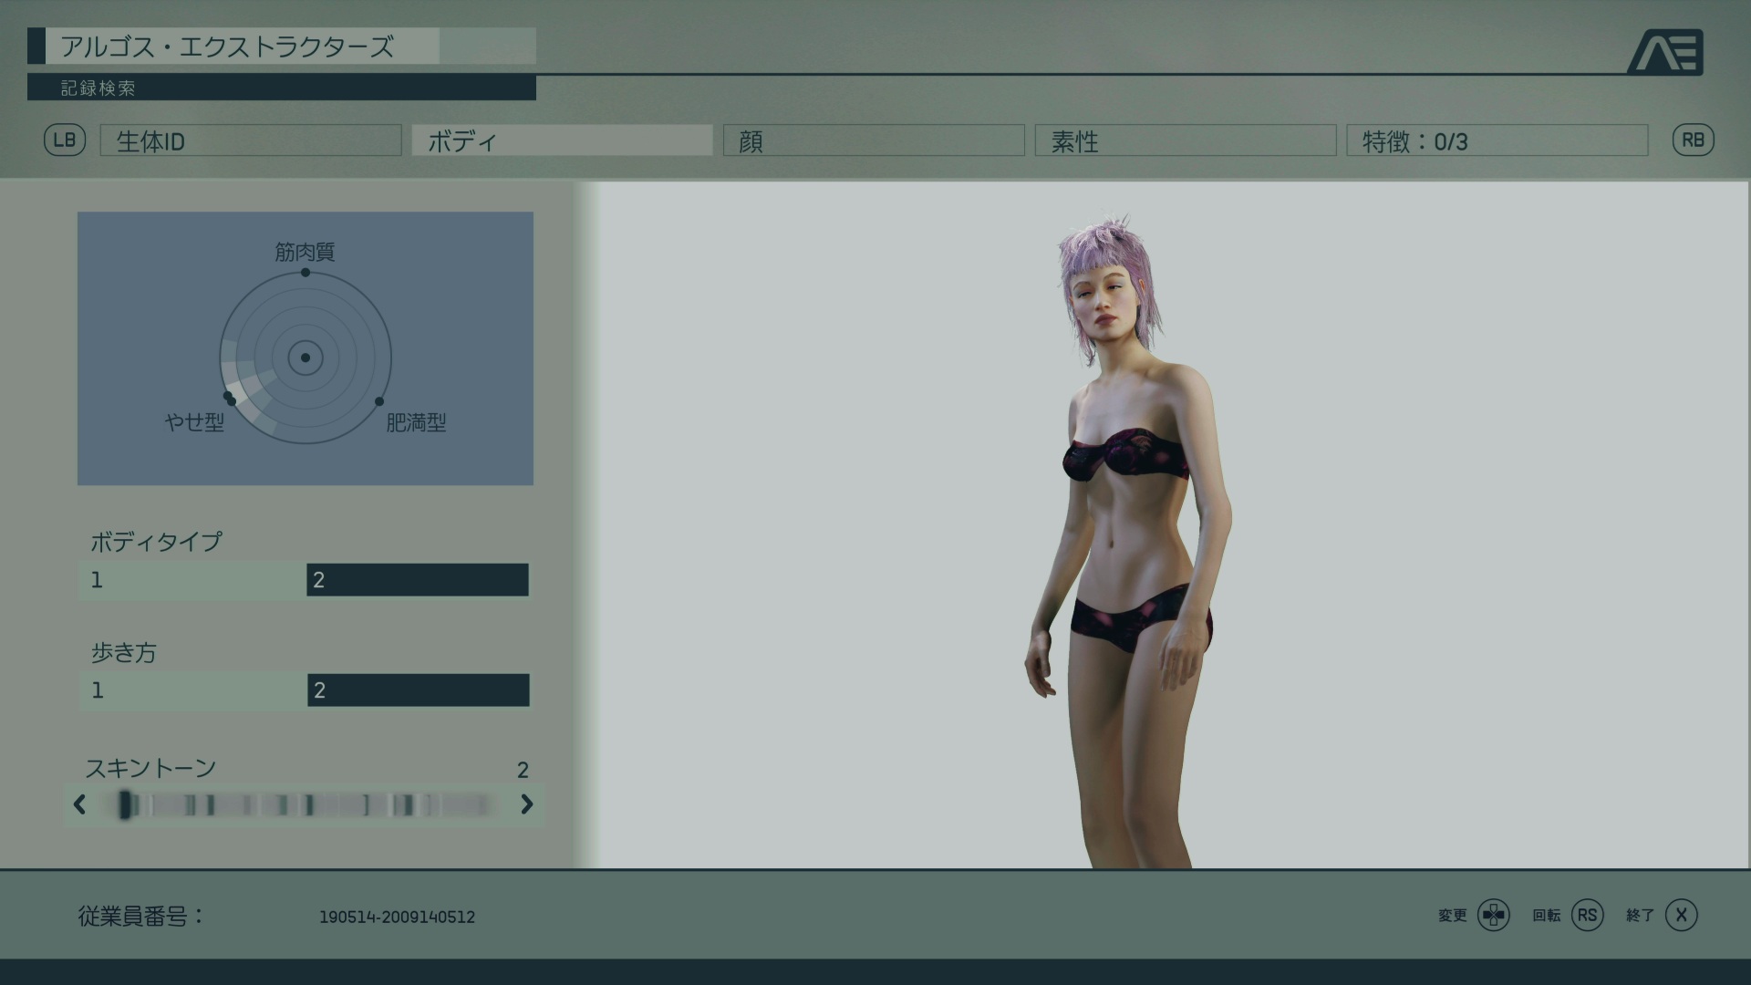Click the X finish button icon
Image resolution: width=1751 pixels, height=985 pixels.
pyautogui.click(x=1681, y=915)
